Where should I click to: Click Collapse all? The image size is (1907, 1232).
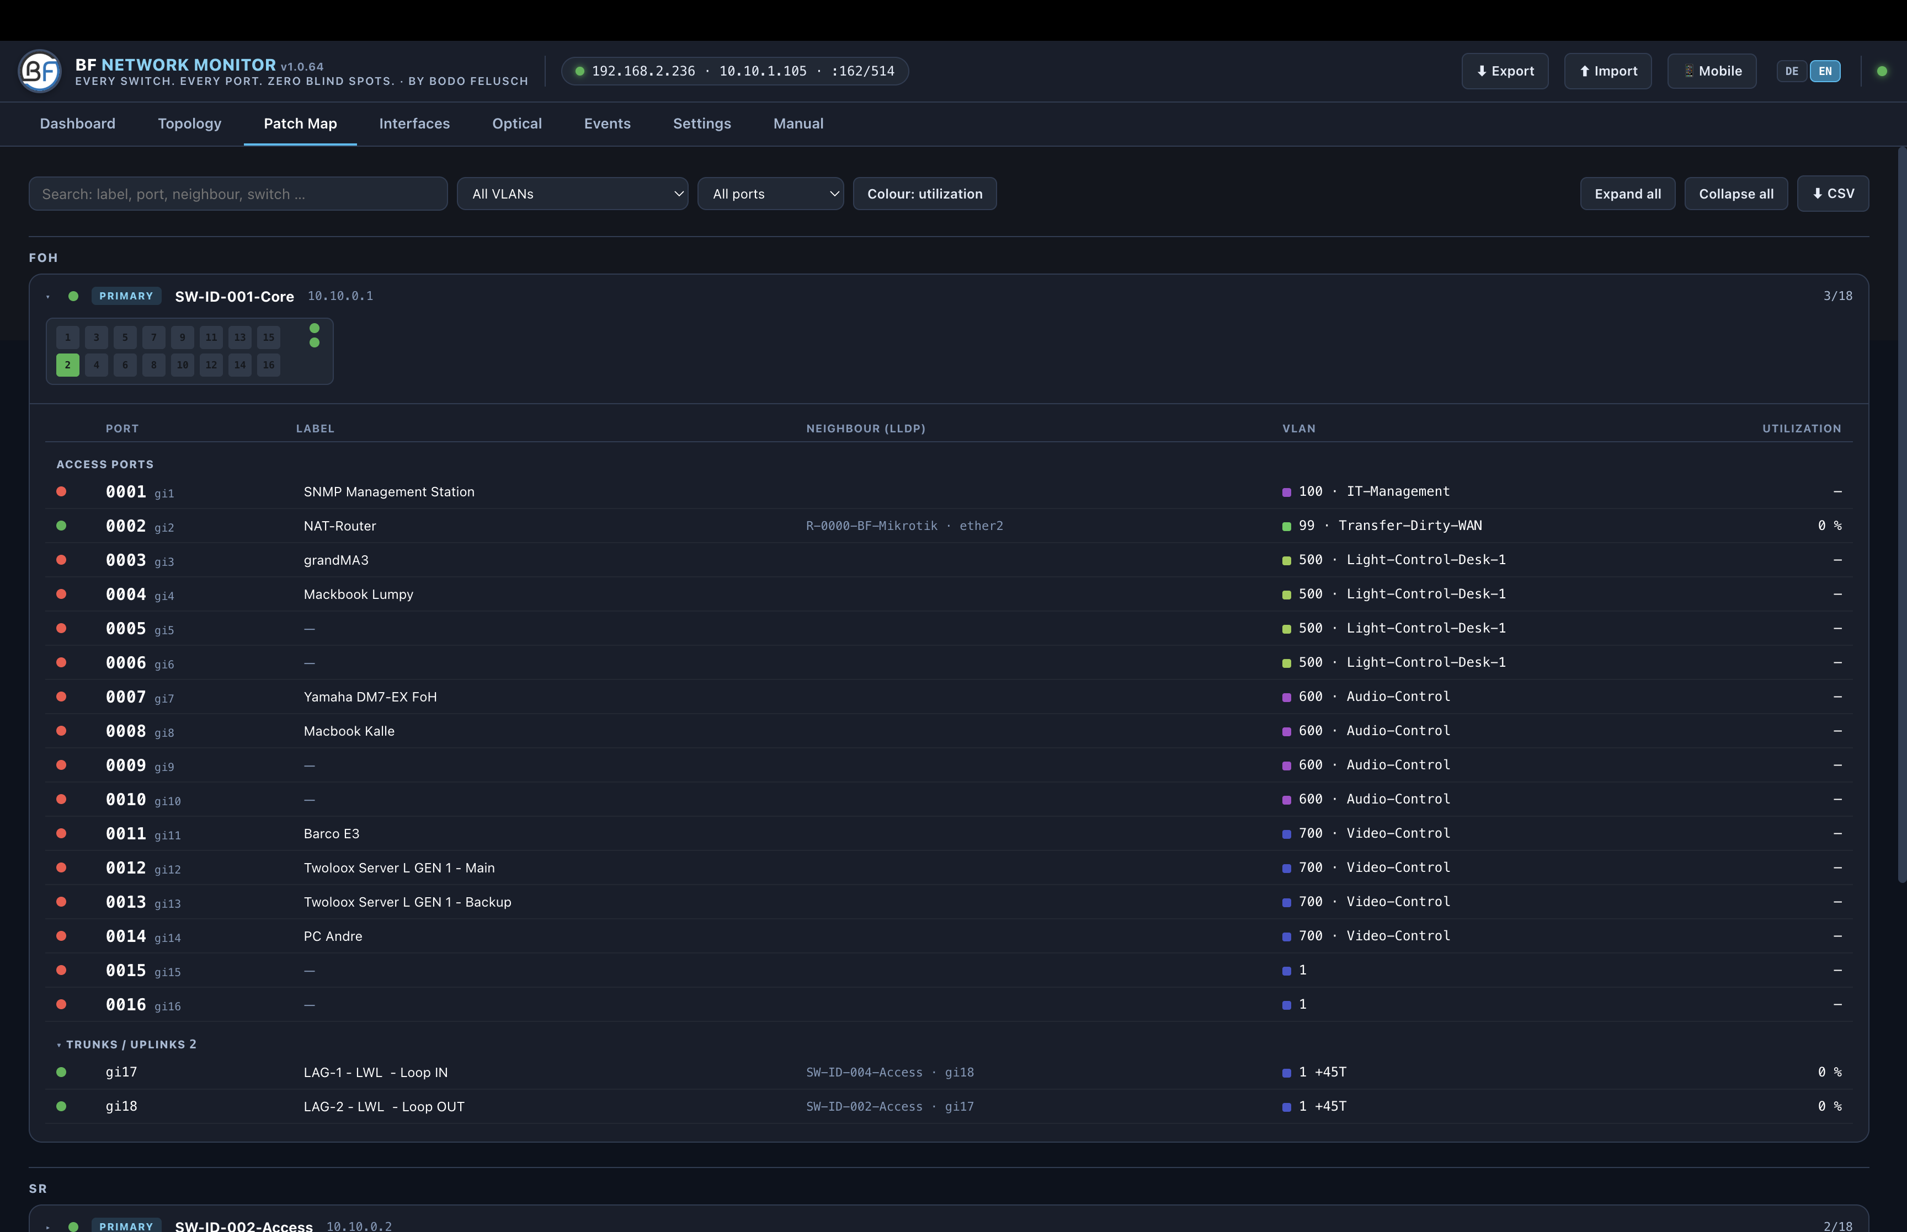(1736, 194)
